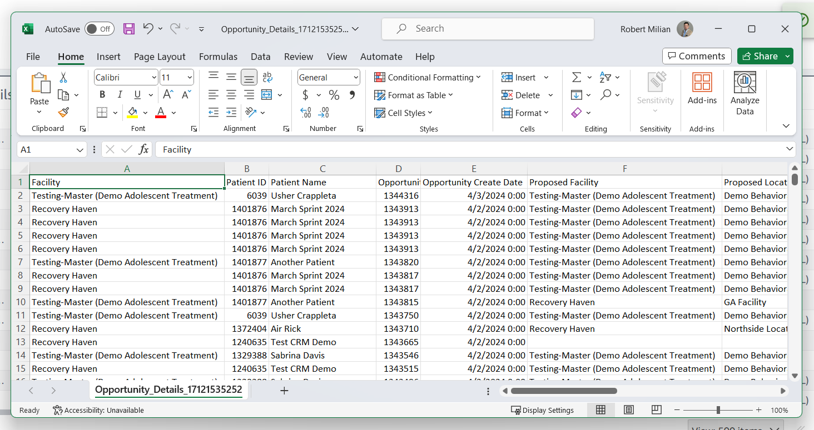This screenshot has width=814, height=430.
Task: Open the font name Calibri dropdown
Action: 154,78
